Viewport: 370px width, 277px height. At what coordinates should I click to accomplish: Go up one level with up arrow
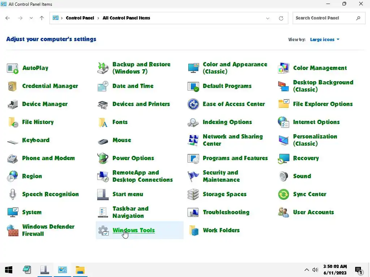pos(42,18)
